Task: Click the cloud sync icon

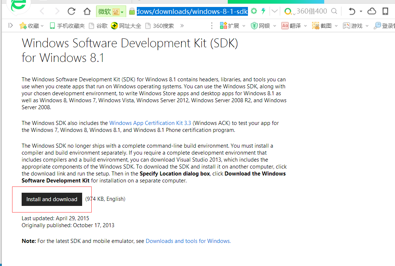Action: (x=372, y=11)
